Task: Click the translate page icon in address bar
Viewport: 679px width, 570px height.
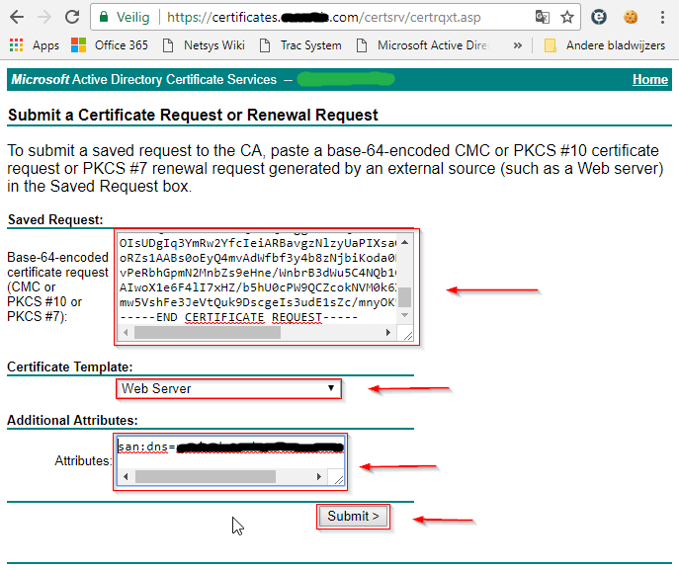Action: (x=543, y=17)
